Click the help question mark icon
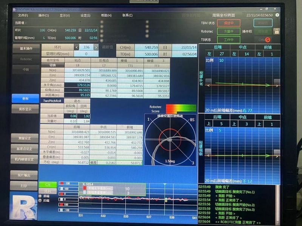This screenshot has height=226, width=302. [x=277, y=15]
